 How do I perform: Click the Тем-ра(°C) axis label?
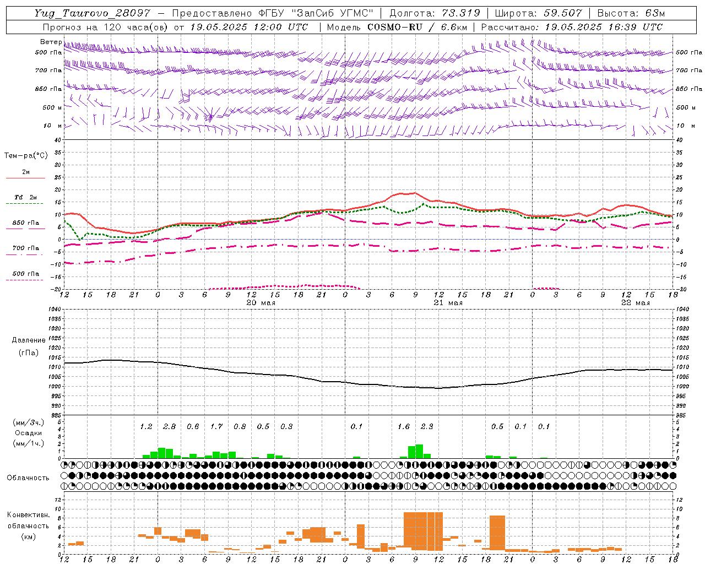(26, 156)
